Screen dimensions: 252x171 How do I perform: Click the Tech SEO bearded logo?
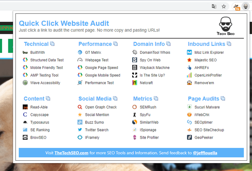click(225, 26)
